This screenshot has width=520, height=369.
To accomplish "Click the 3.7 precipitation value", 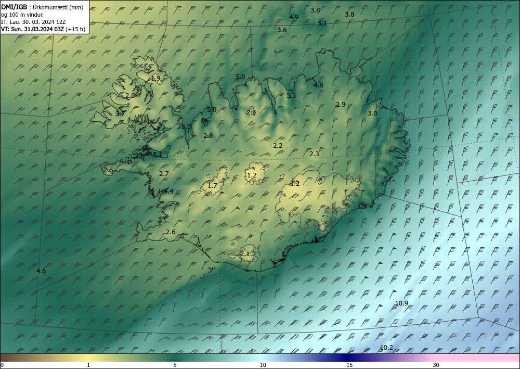I will pos(120,114).
